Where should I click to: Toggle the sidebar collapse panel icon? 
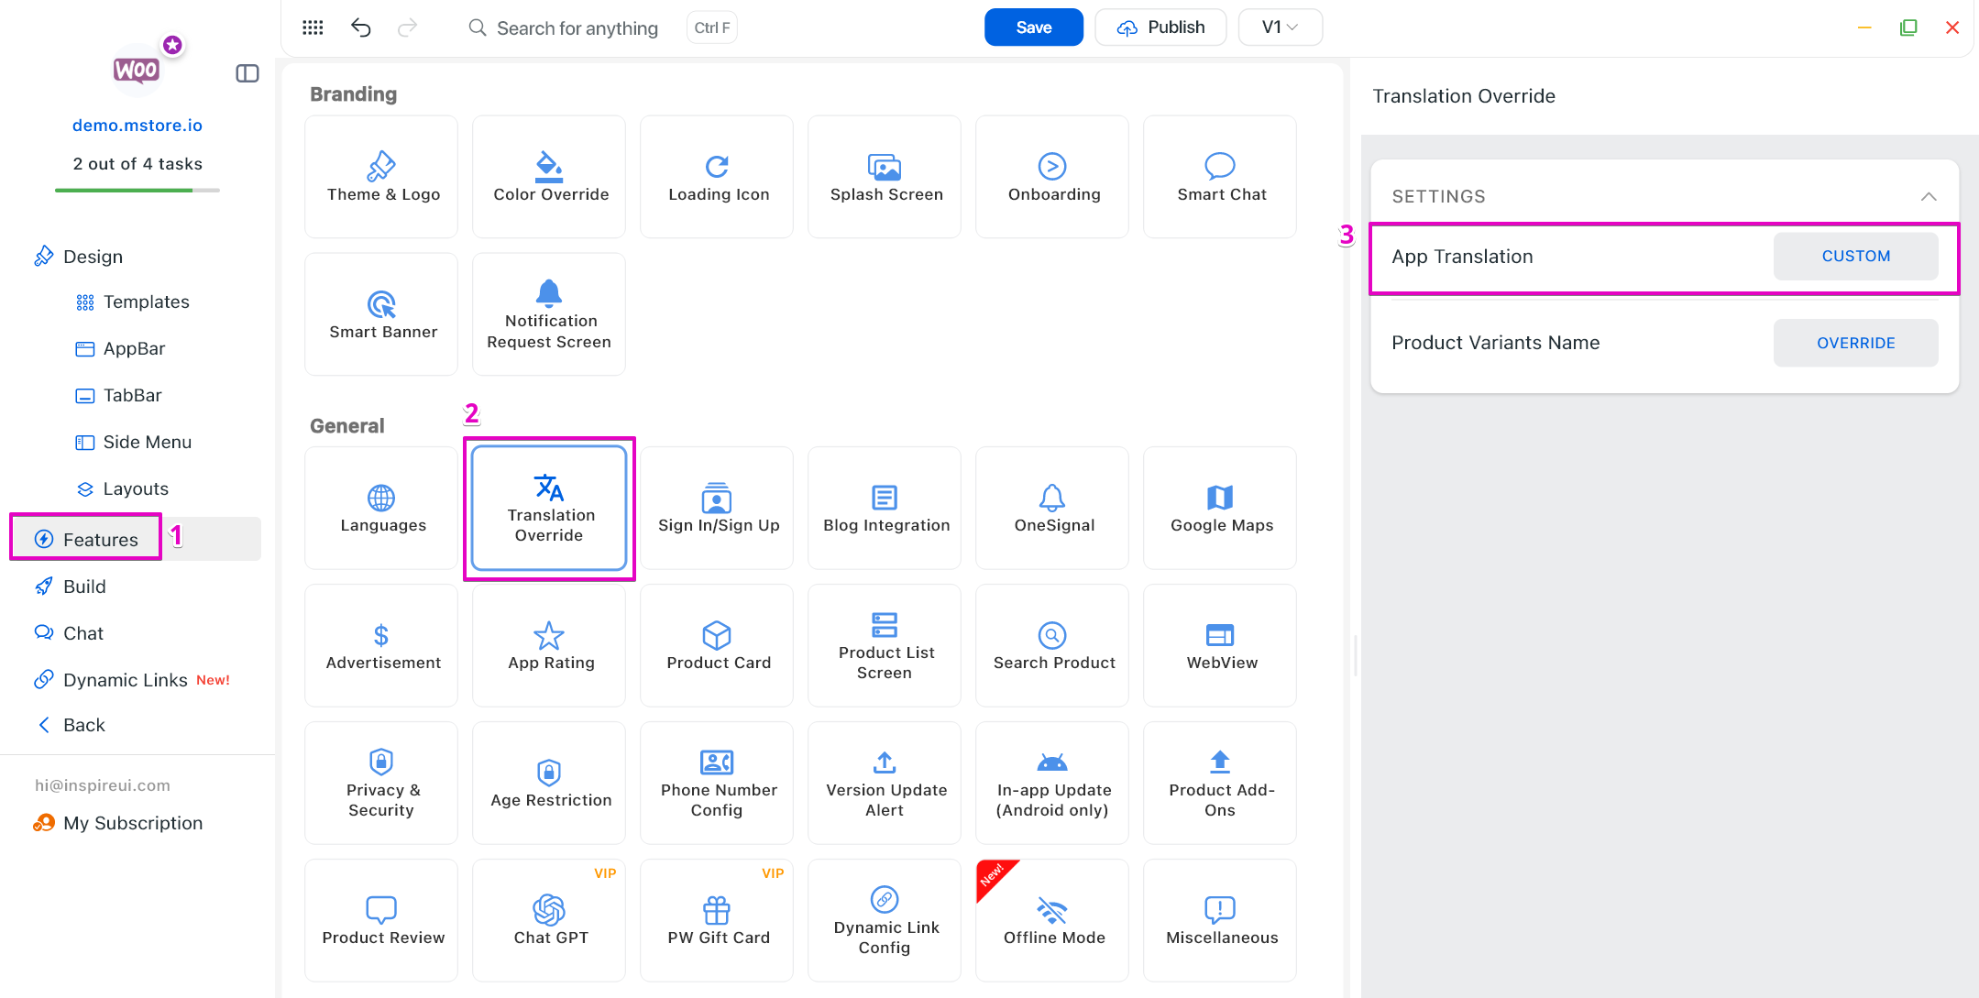[x=247, y=73]
